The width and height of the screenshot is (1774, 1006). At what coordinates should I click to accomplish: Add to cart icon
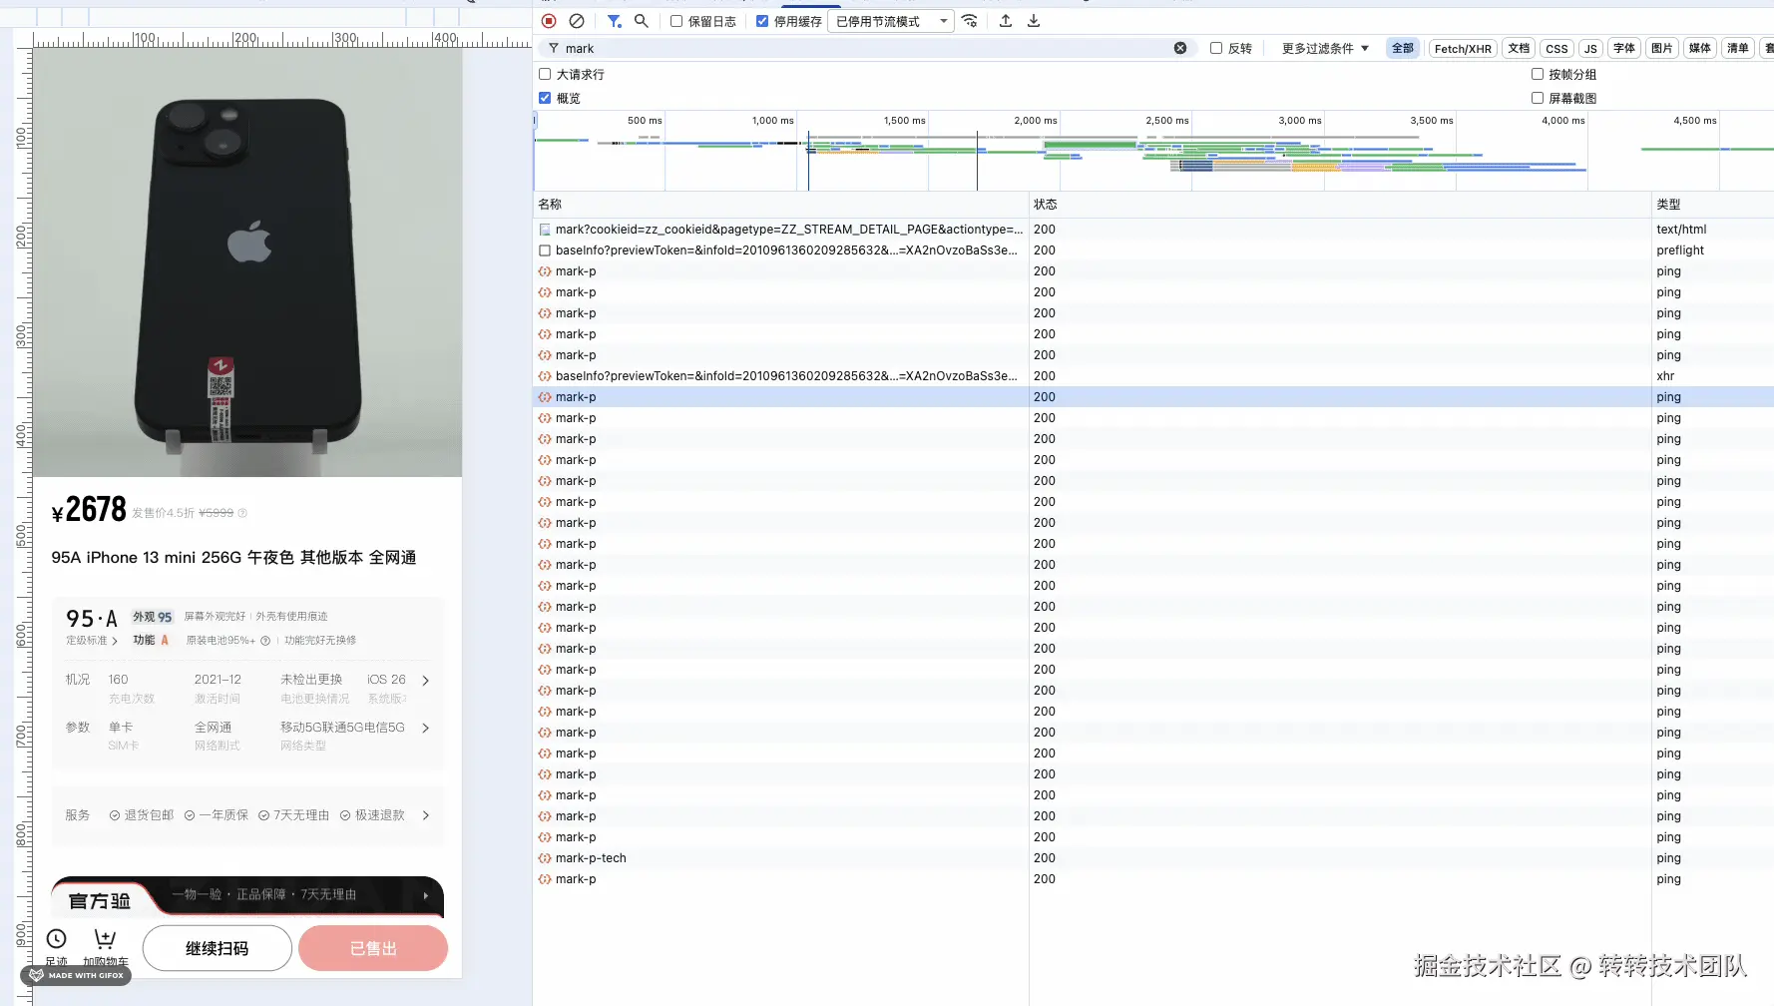[105, 939]
